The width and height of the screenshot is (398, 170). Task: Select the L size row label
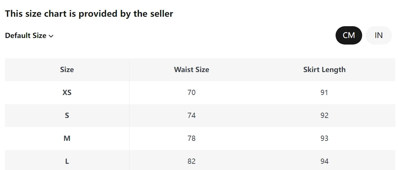(67, 161)
